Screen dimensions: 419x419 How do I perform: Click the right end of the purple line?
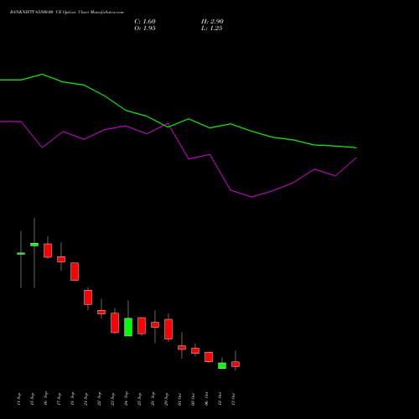click(356, 158)
